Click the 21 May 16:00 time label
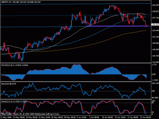Image resolution: width=159 pixels, height=119 pixels. click(x=44, y=117)
